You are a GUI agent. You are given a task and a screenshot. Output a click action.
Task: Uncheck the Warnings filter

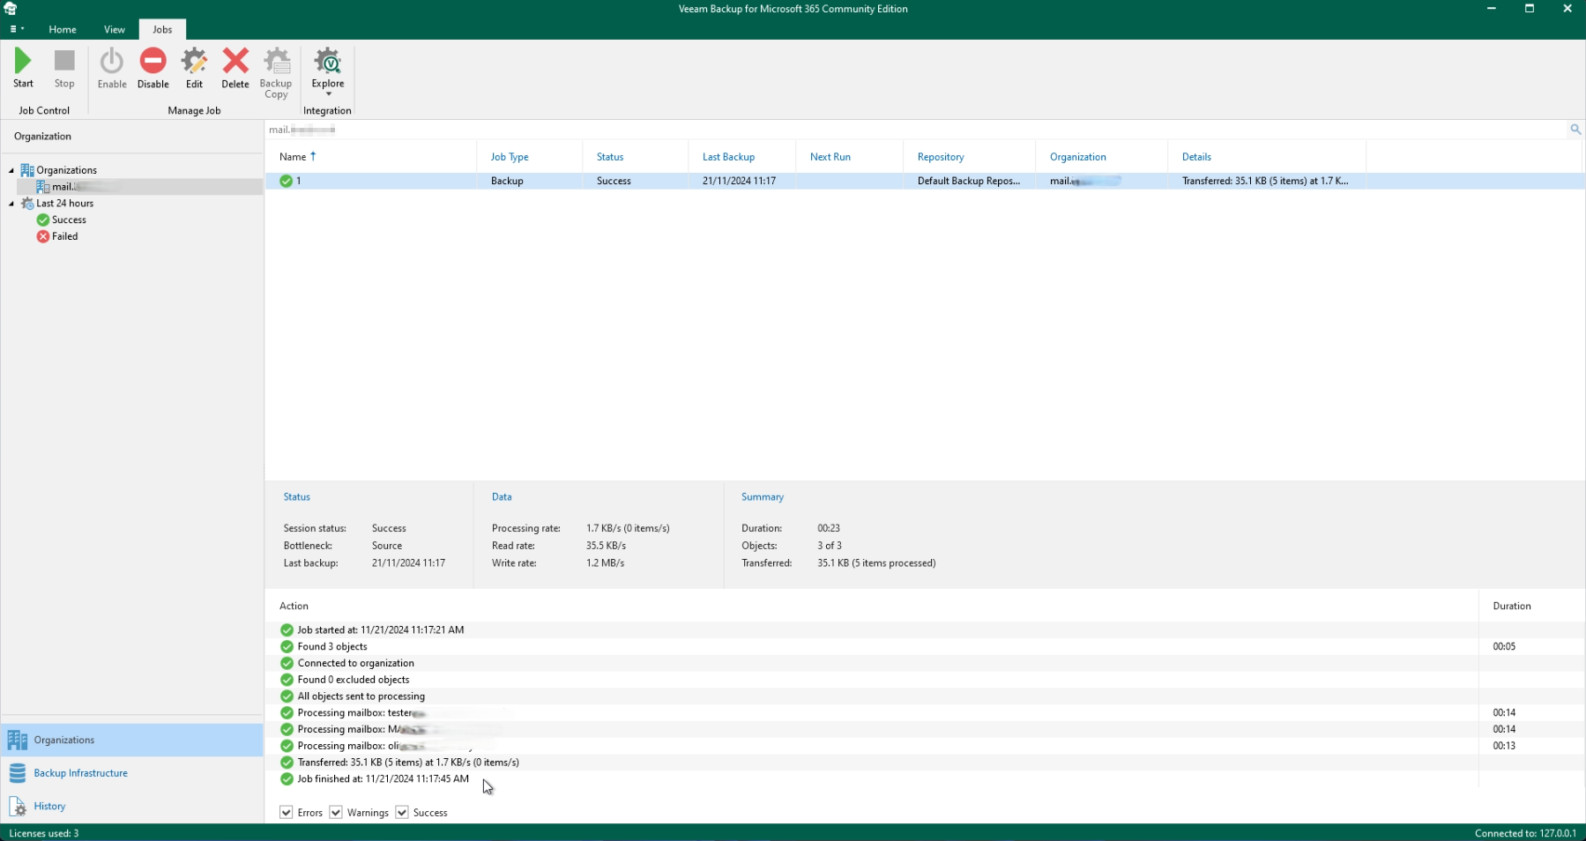336,812
